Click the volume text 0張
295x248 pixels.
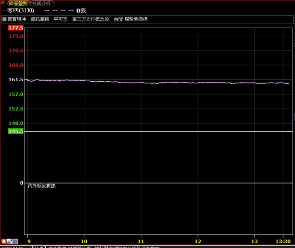[x=81, y=11]
